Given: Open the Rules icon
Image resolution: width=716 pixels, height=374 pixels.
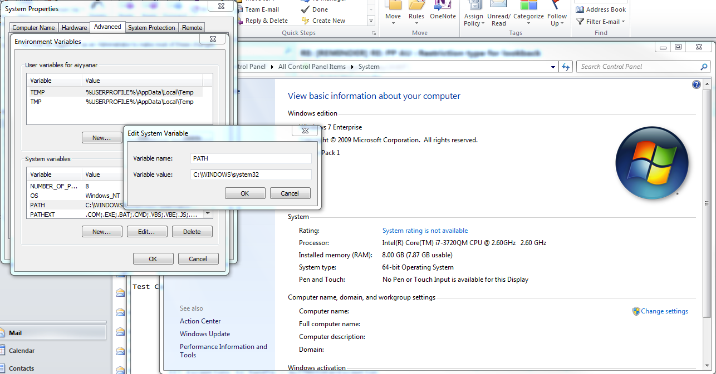Looking at the screenshot, I should [x=416, y=12].
